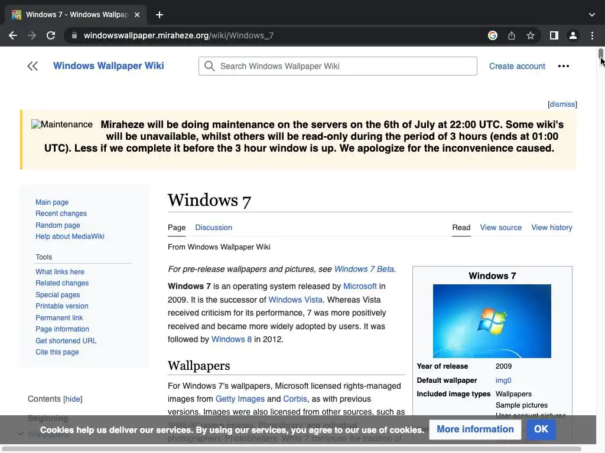Open the Windows 8 article link
This screenshot has height=453, width=605.
pyautogui.click(x=232, y=339)
